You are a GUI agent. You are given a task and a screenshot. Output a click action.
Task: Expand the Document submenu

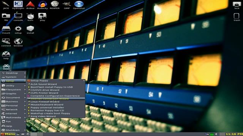pyautogui.click(x=13, y=97)
